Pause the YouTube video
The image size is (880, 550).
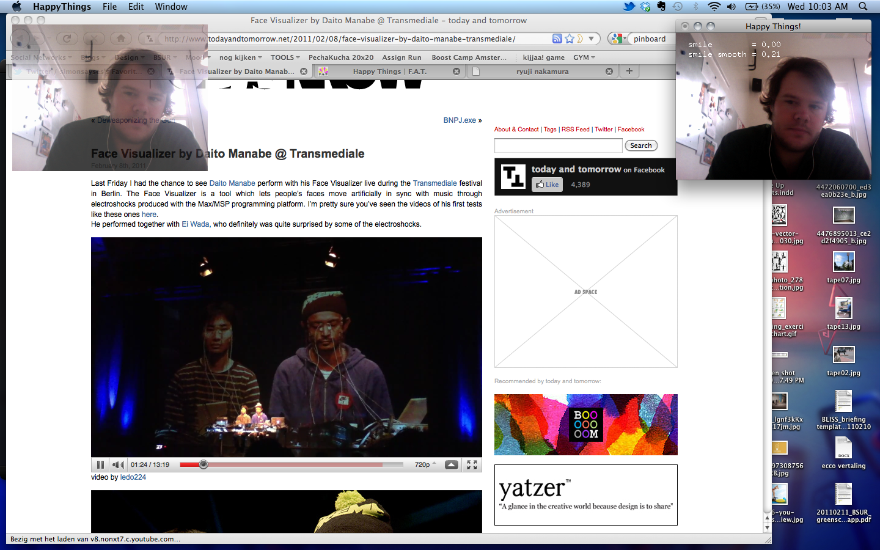(x=100, y=465)
